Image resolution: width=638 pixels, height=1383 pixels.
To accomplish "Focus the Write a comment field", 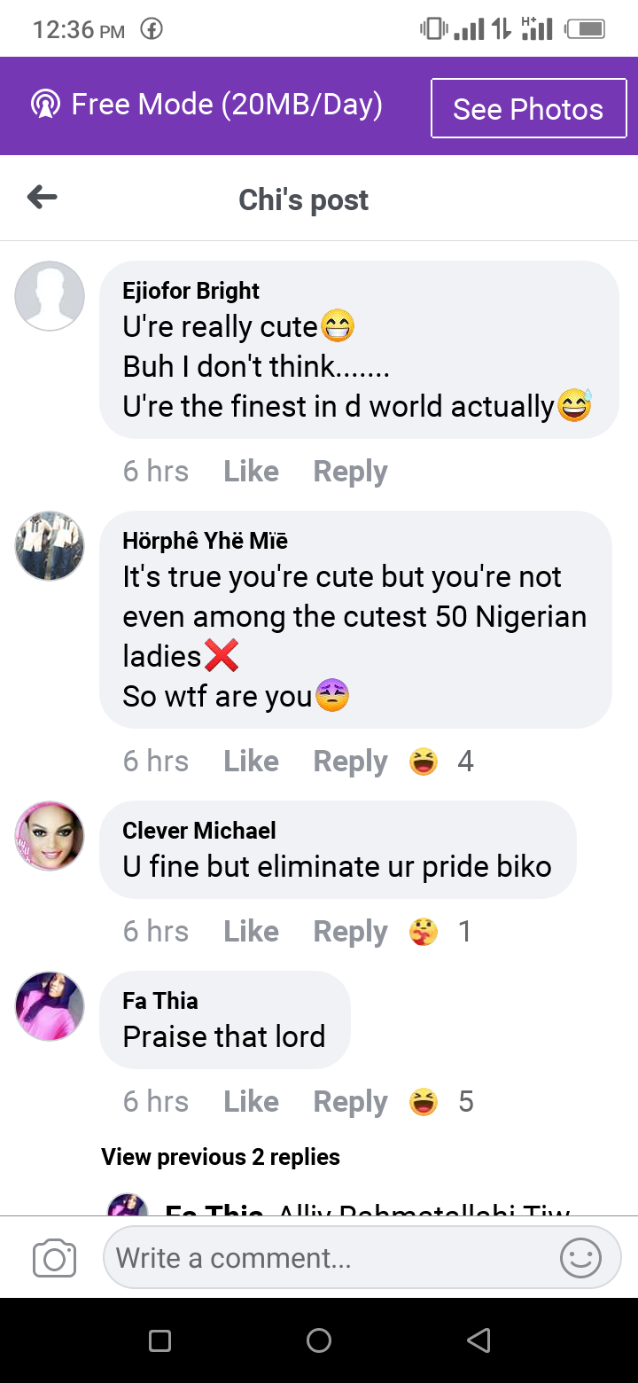I will click(328, 1258).
